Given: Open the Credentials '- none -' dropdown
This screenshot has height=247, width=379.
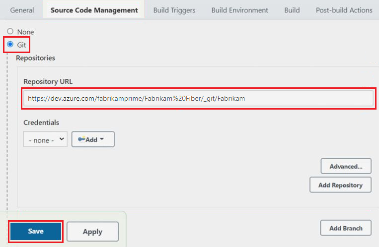Looking at the screenshot, I should [x=45, y=140].
